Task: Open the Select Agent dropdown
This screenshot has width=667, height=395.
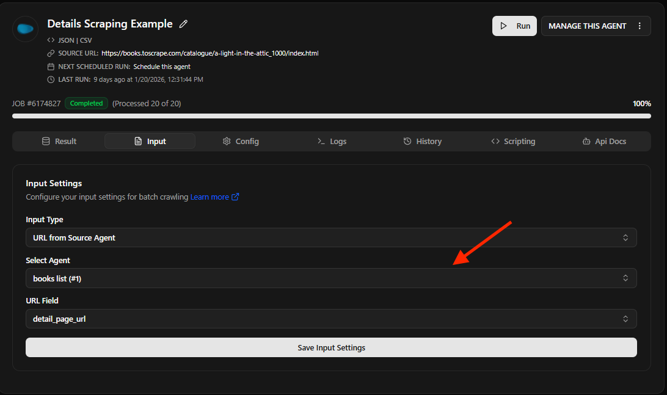Action: (331, 278)
